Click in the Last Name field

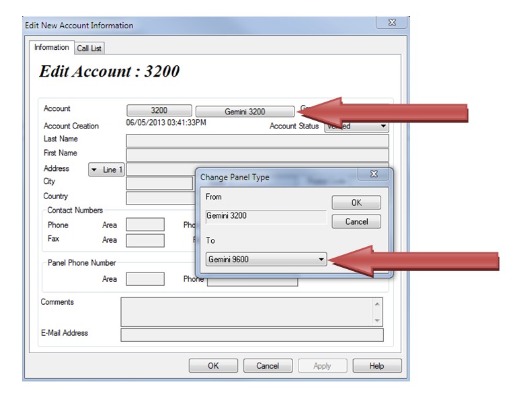pos(257,141)
